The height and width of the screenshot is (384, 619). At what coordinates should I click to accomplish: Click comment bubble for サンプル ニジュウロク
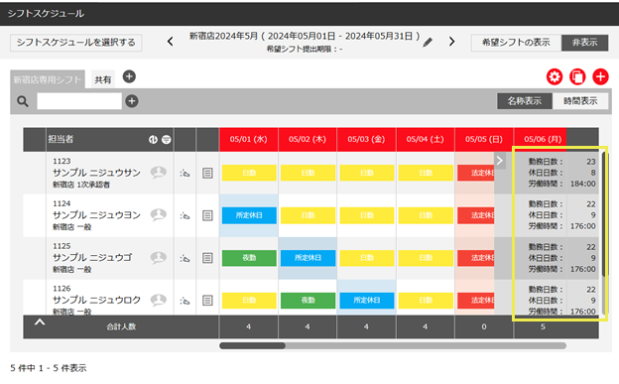[158, 300]
